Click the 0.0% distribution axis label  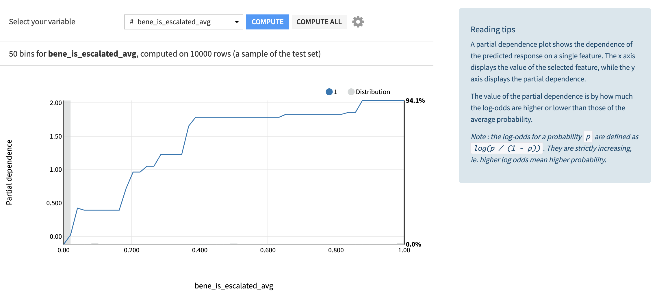tap(413, 244)
